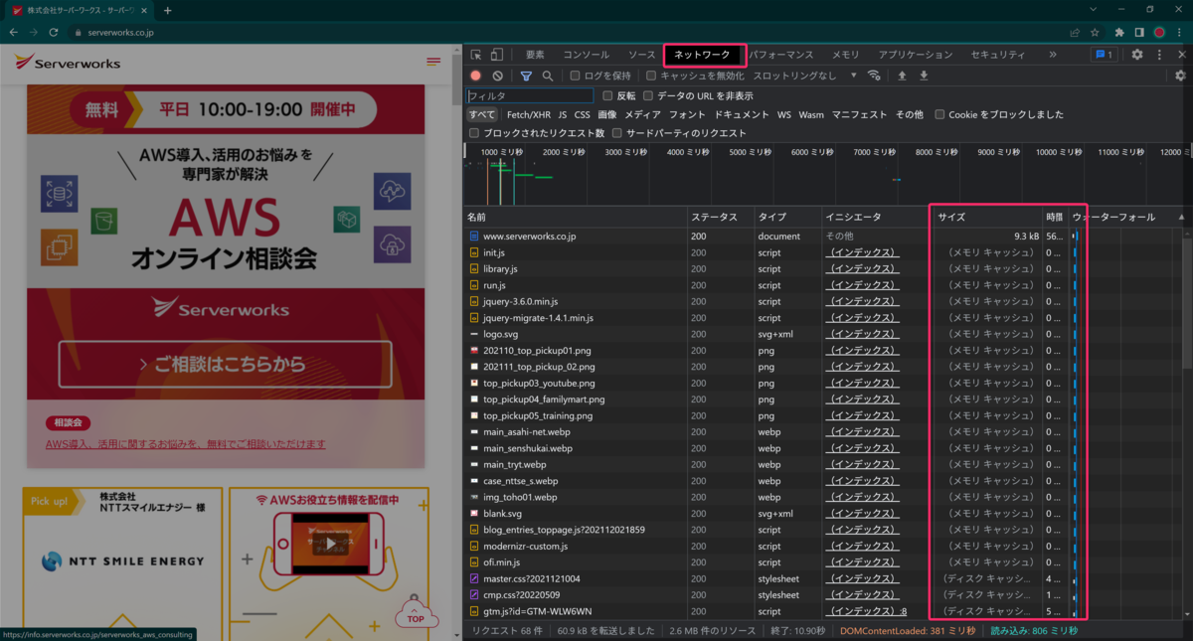Open Chrome three-dot menu
This screenshot has height=641, width=1193.
point(1180,32)
